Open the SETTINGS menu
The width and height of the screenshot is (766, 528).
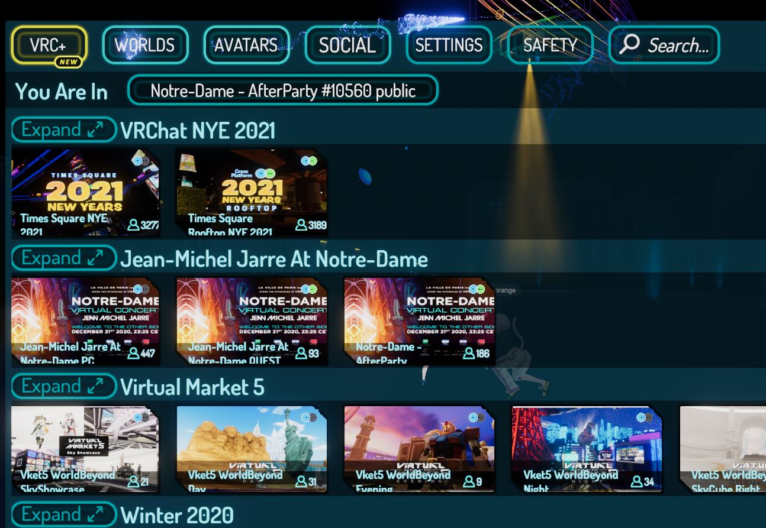coord(449,45)
